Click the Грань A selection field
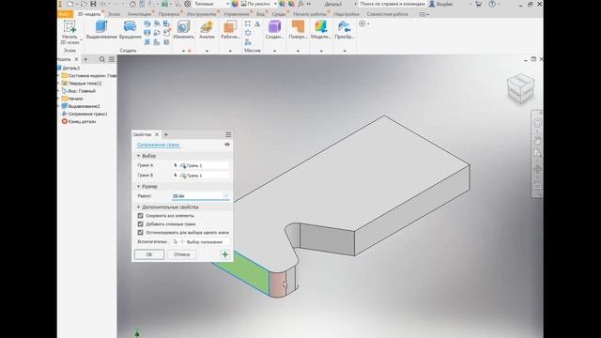Image resolution: width=601 pixels, height=338 pixels. [x=200, y=165]
